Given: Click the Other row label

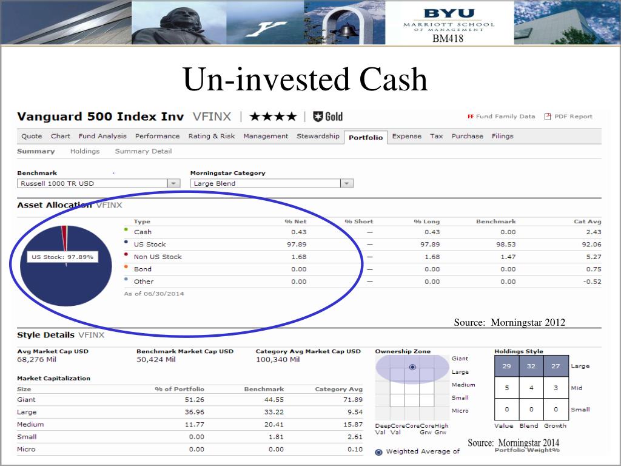Looking at the screenshot, I should click(x=143, y=282).
